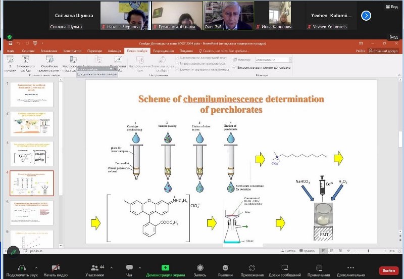Click the zoom slider handle in status bar
The width and height of the screenshot is (404, 279).
(369, 251)
